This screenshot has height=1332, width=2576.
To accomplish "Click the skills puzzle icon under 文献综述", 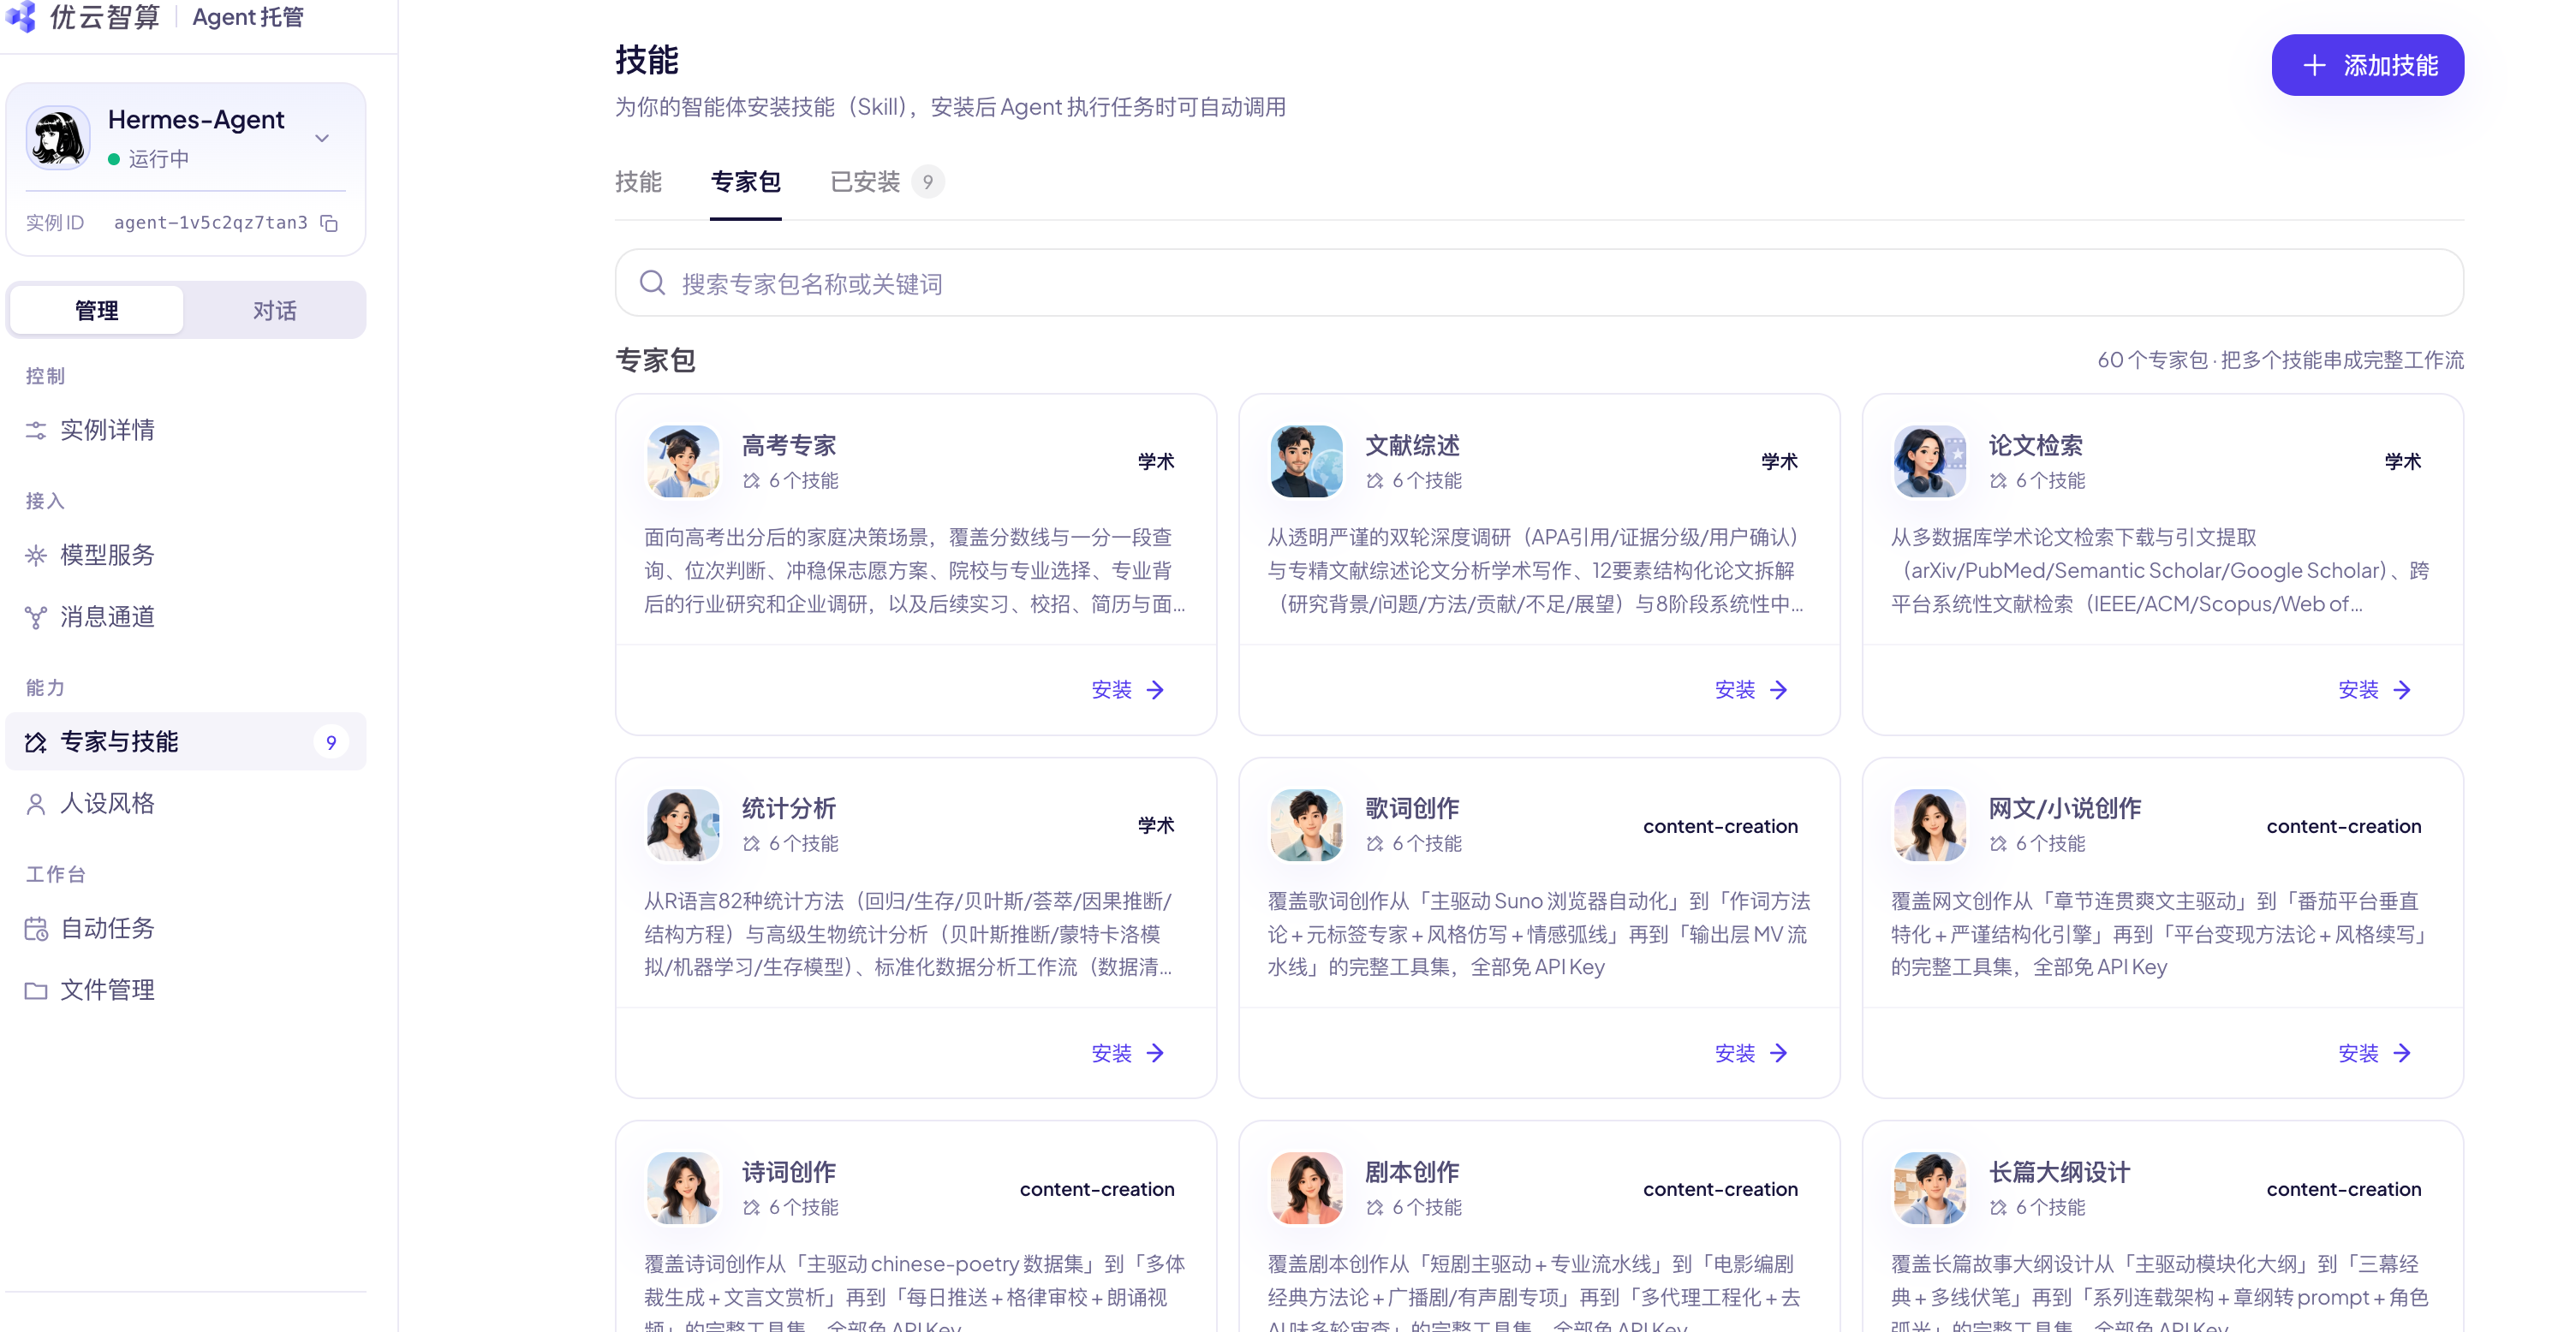I will pyautogui.click(x=1375, y=480).
